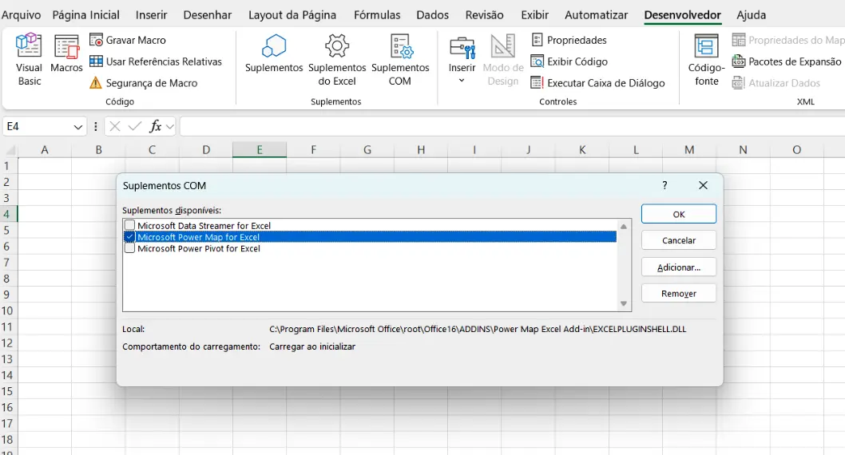Check Microsoft Power Pivot for Excel
The image size is (845, 455).
point(130,248)
